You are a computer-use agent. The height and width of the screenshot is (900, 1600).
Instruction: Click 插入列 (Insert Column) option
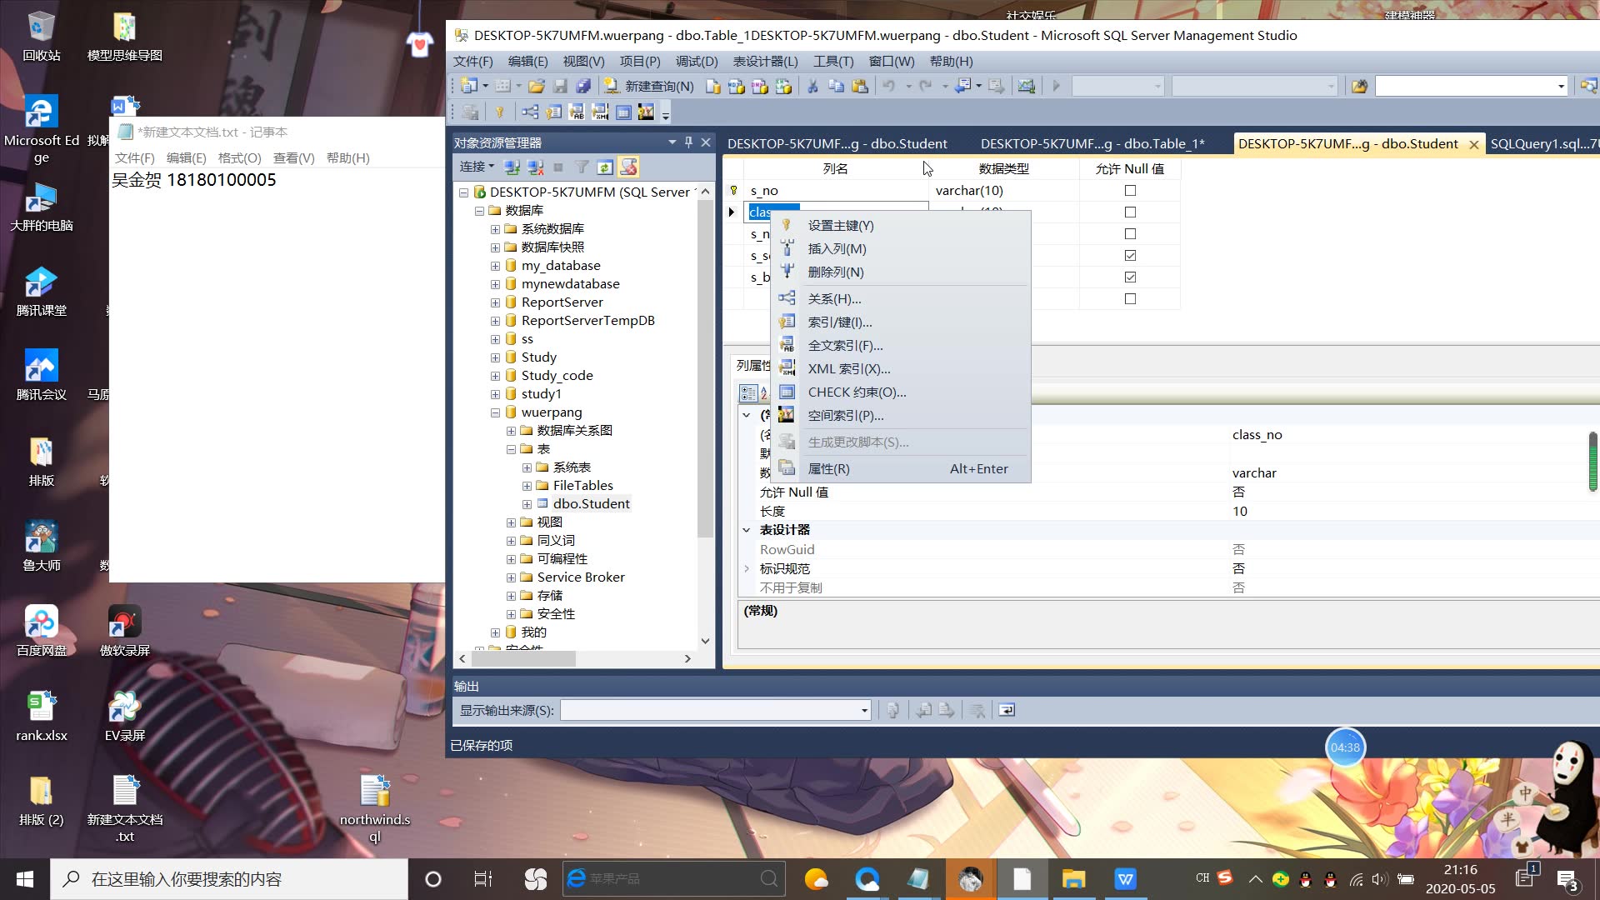pyautogui.click(x=837, y=248)
